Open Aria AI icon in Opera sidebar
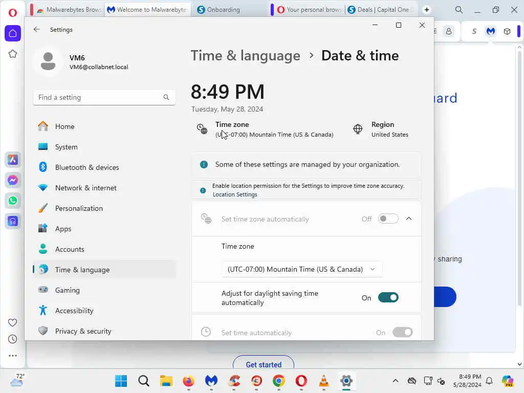 coord(13,160)
